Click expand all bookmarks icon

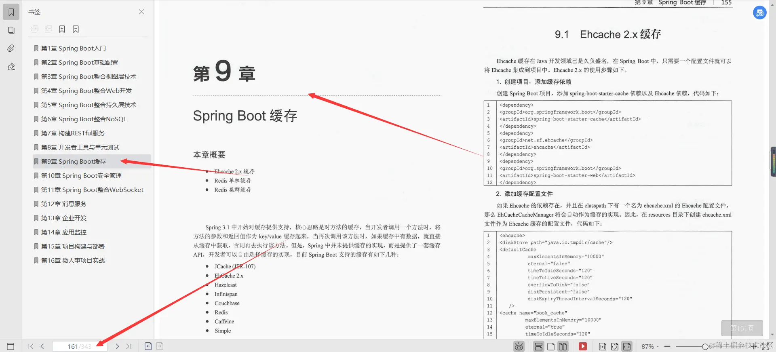click(x=35, y=29)
